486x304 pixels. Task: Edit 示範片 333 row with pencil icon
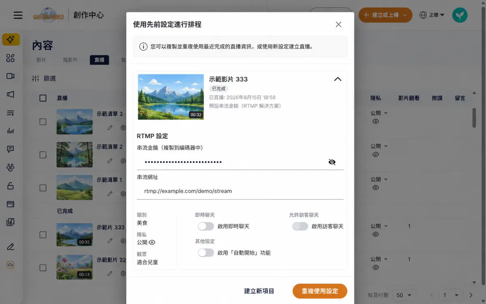pos(110,240)
